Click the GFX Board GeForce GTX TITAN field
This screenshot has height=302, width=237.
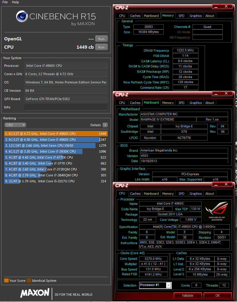pos(66,99)
